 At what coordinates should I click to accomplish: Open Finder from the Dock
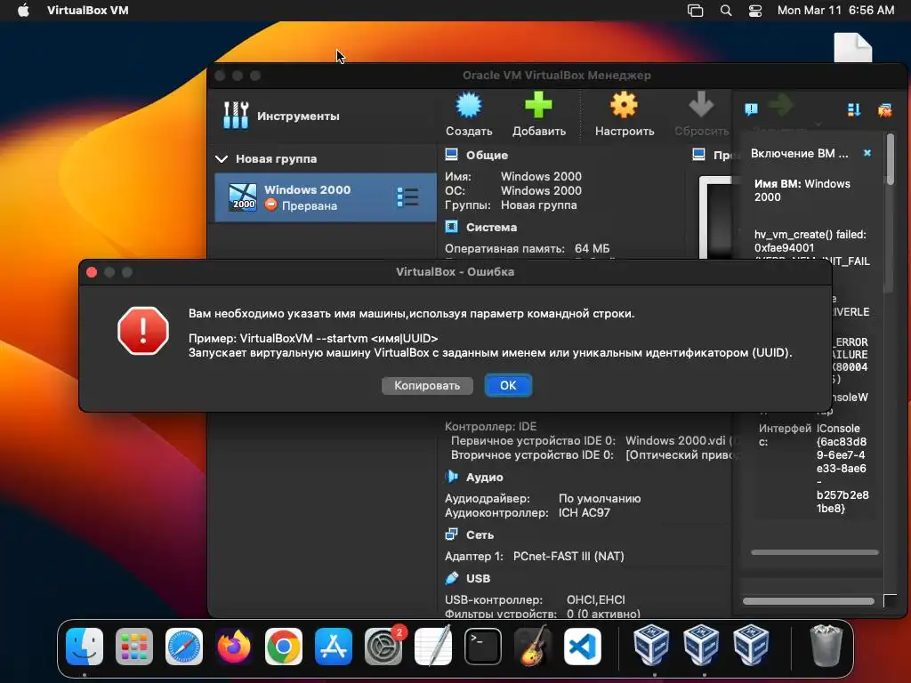coord(85,647)
